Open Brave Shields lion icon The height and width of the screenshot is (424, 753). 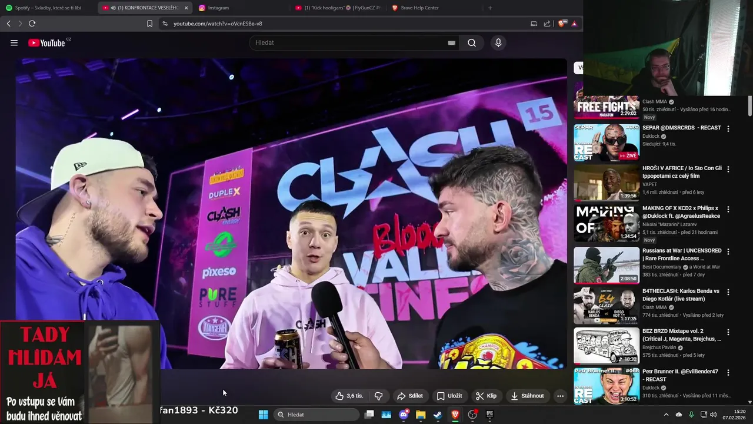pos(563,24)
